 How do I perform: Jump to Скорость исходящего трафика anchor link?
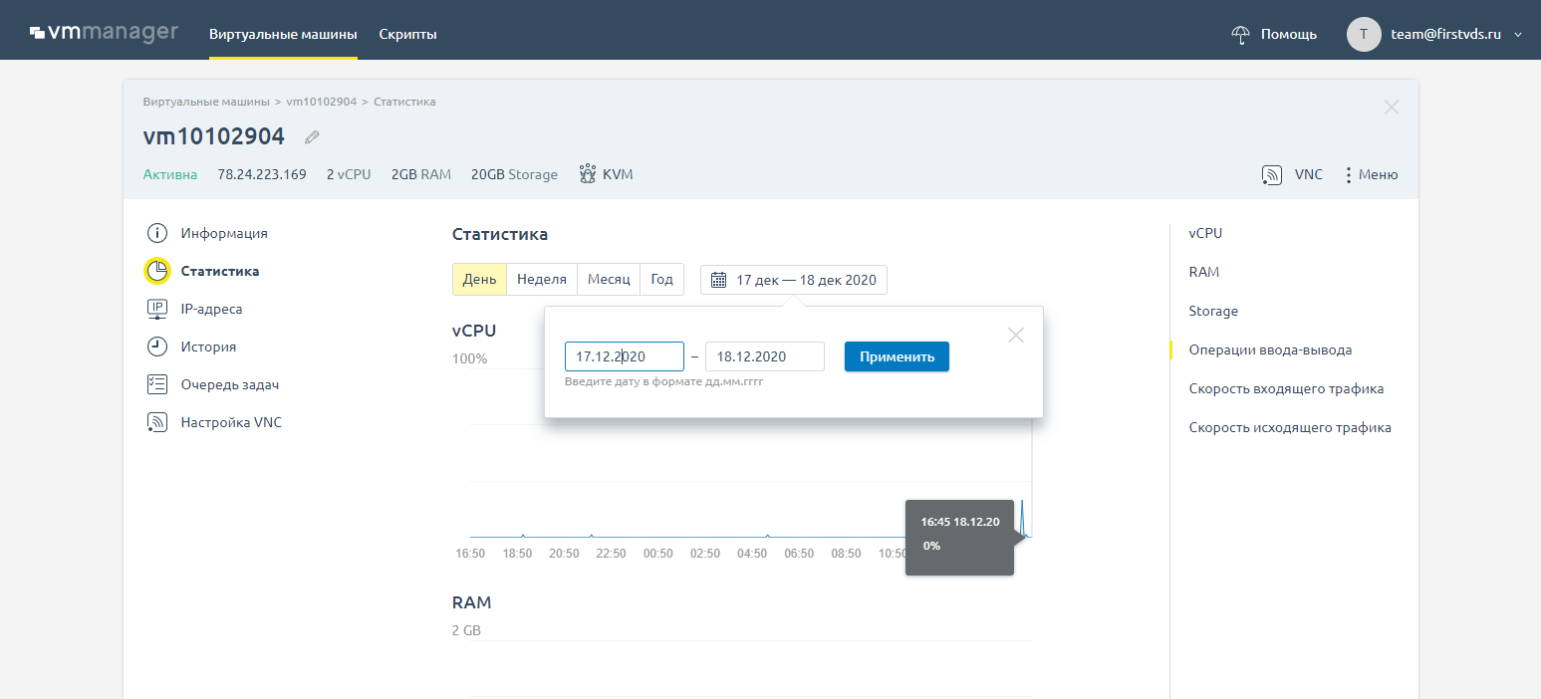click(1290, 427)
